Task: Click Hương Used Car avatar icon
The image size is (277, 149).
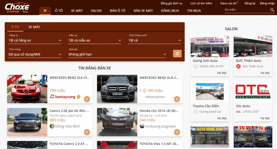Action: [x=195, y=112]
